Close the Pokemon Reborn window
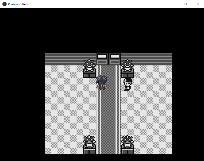This screenshot has width=204, height=161. 197,4
